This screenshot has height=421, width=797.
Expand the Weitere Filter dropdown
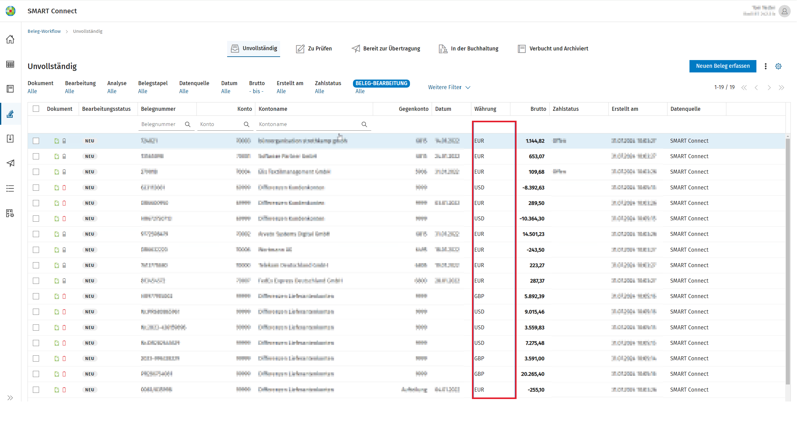point(449,87)
